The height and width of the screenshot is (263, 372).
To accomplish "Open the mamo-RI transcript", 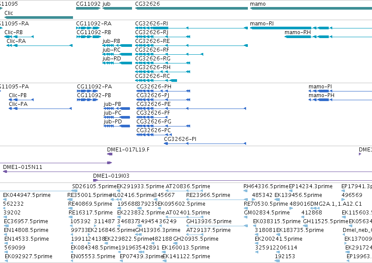I will point(311,28).
